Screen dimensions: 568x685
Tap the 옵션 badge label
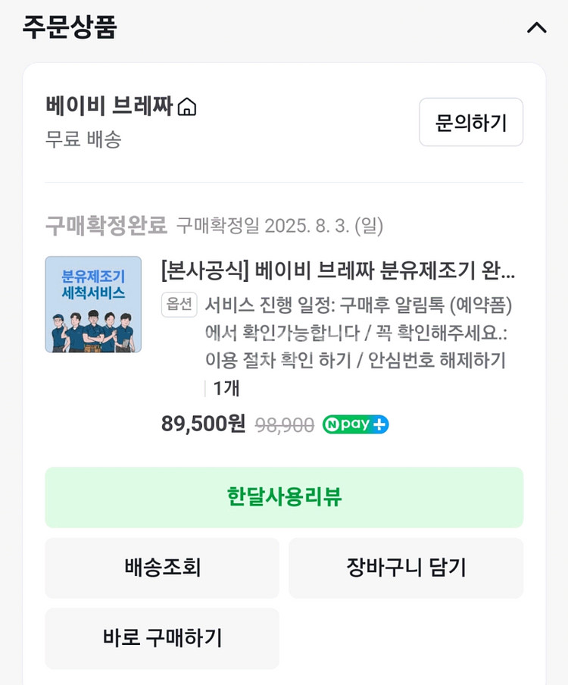[x=179, y=305]
